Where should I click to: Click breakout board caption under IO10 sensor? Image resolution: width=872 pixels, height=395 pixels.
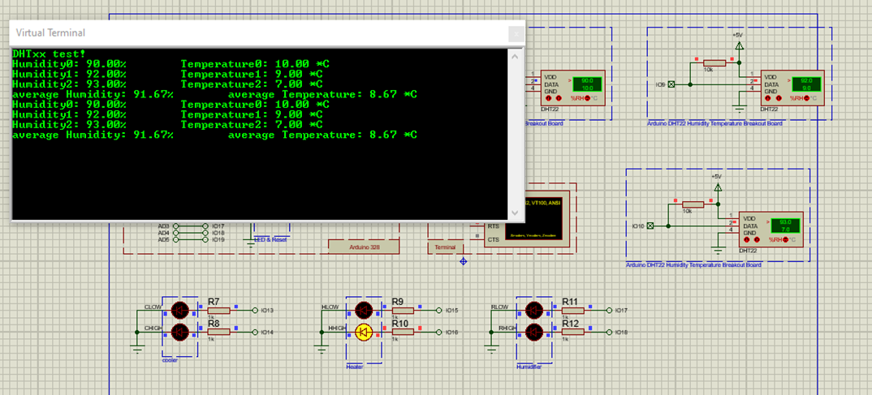pos(693,265)
